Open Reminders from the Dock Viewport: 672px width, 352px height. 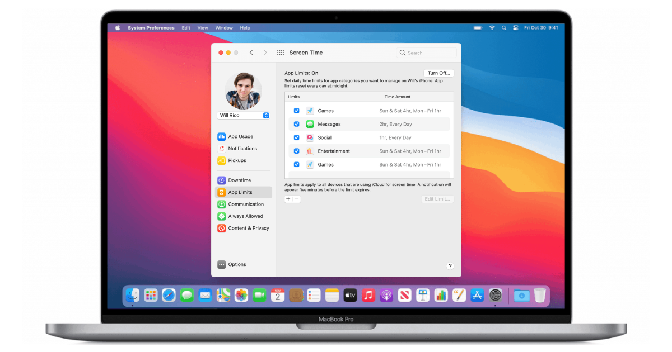(x=314, y=295)
